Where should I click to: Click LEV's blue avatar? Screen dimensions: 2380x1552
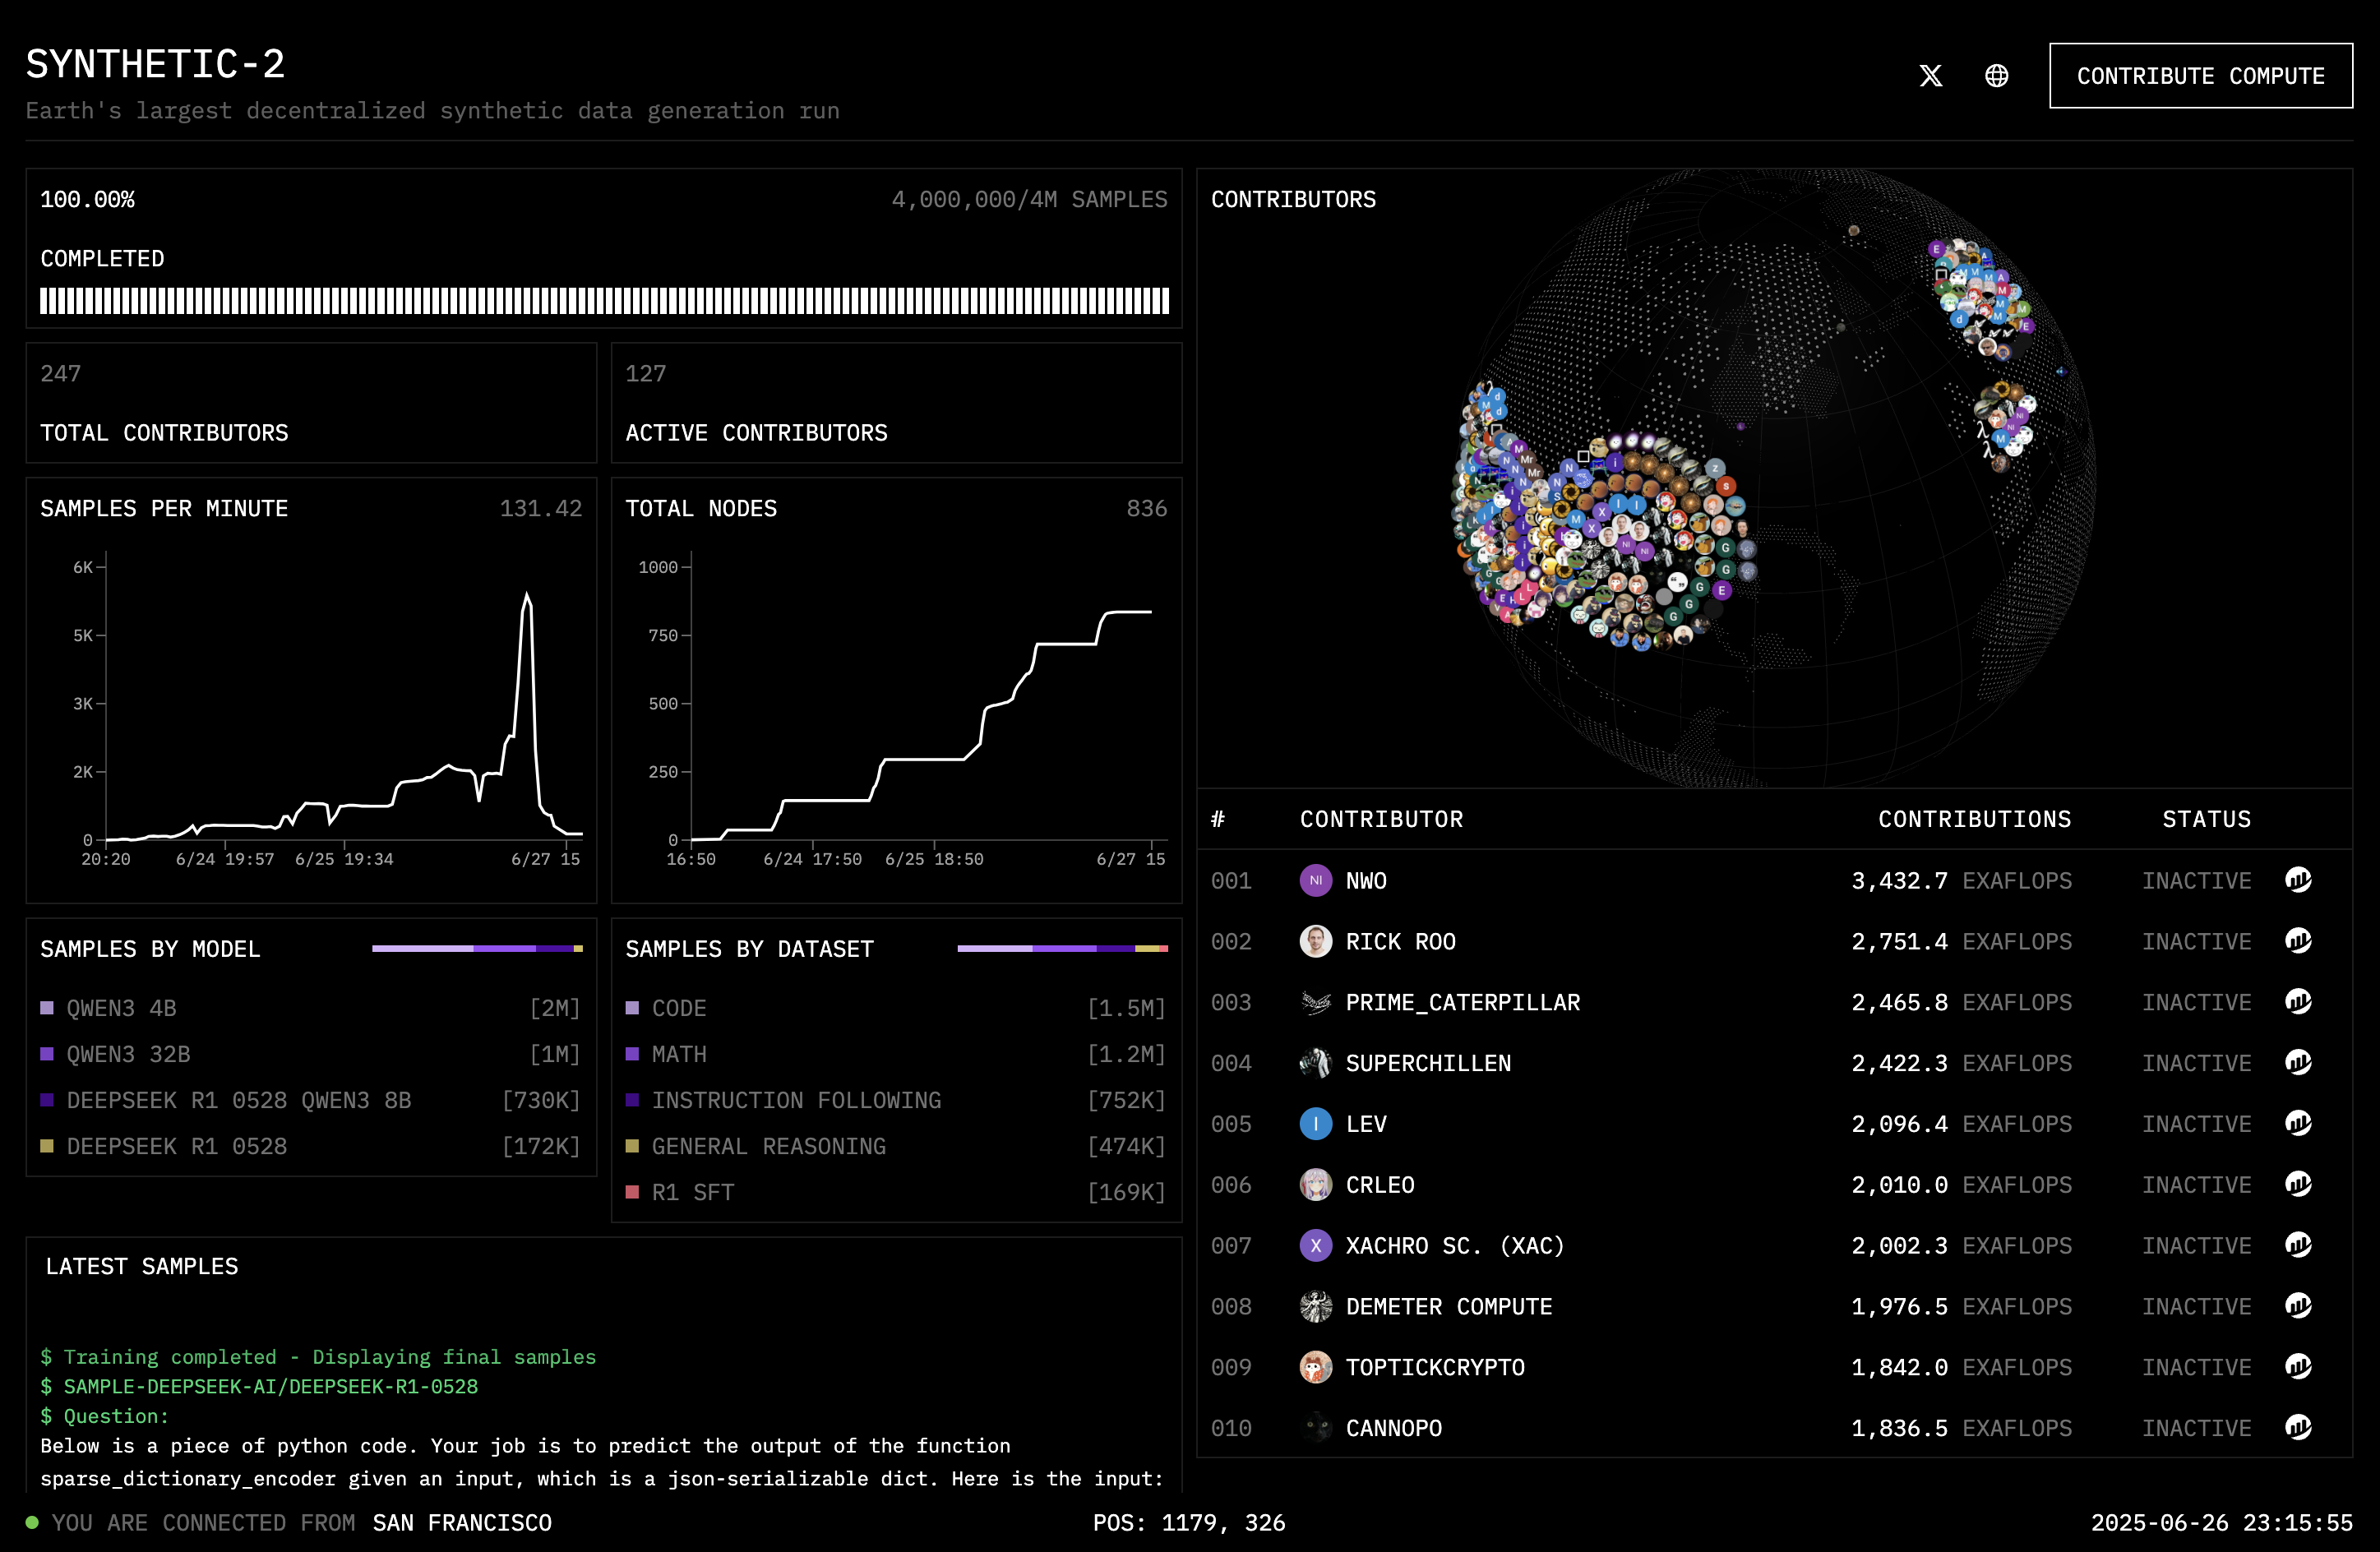[x=1315, y=1124]
